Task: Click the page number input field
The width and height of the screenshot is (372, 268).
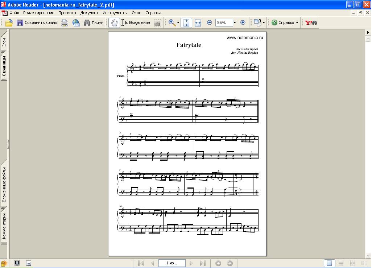Action: click(172, 263)
